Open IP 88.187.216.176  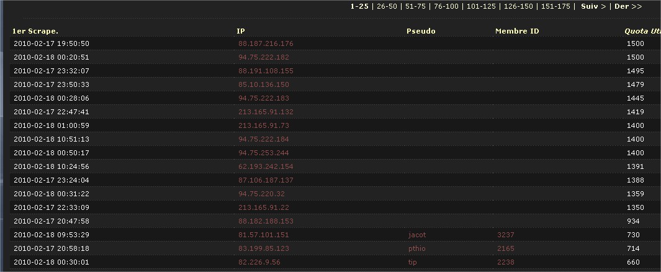pyautogui.click(x=266, y=43)
